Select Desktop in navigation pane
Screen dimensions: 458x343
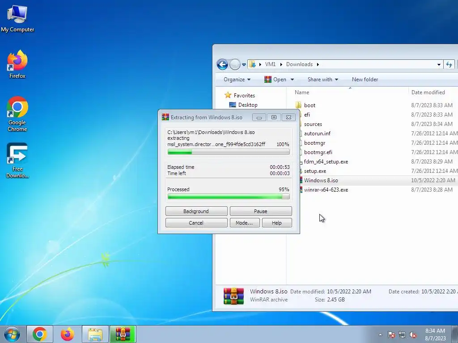[x=243, y=105]
